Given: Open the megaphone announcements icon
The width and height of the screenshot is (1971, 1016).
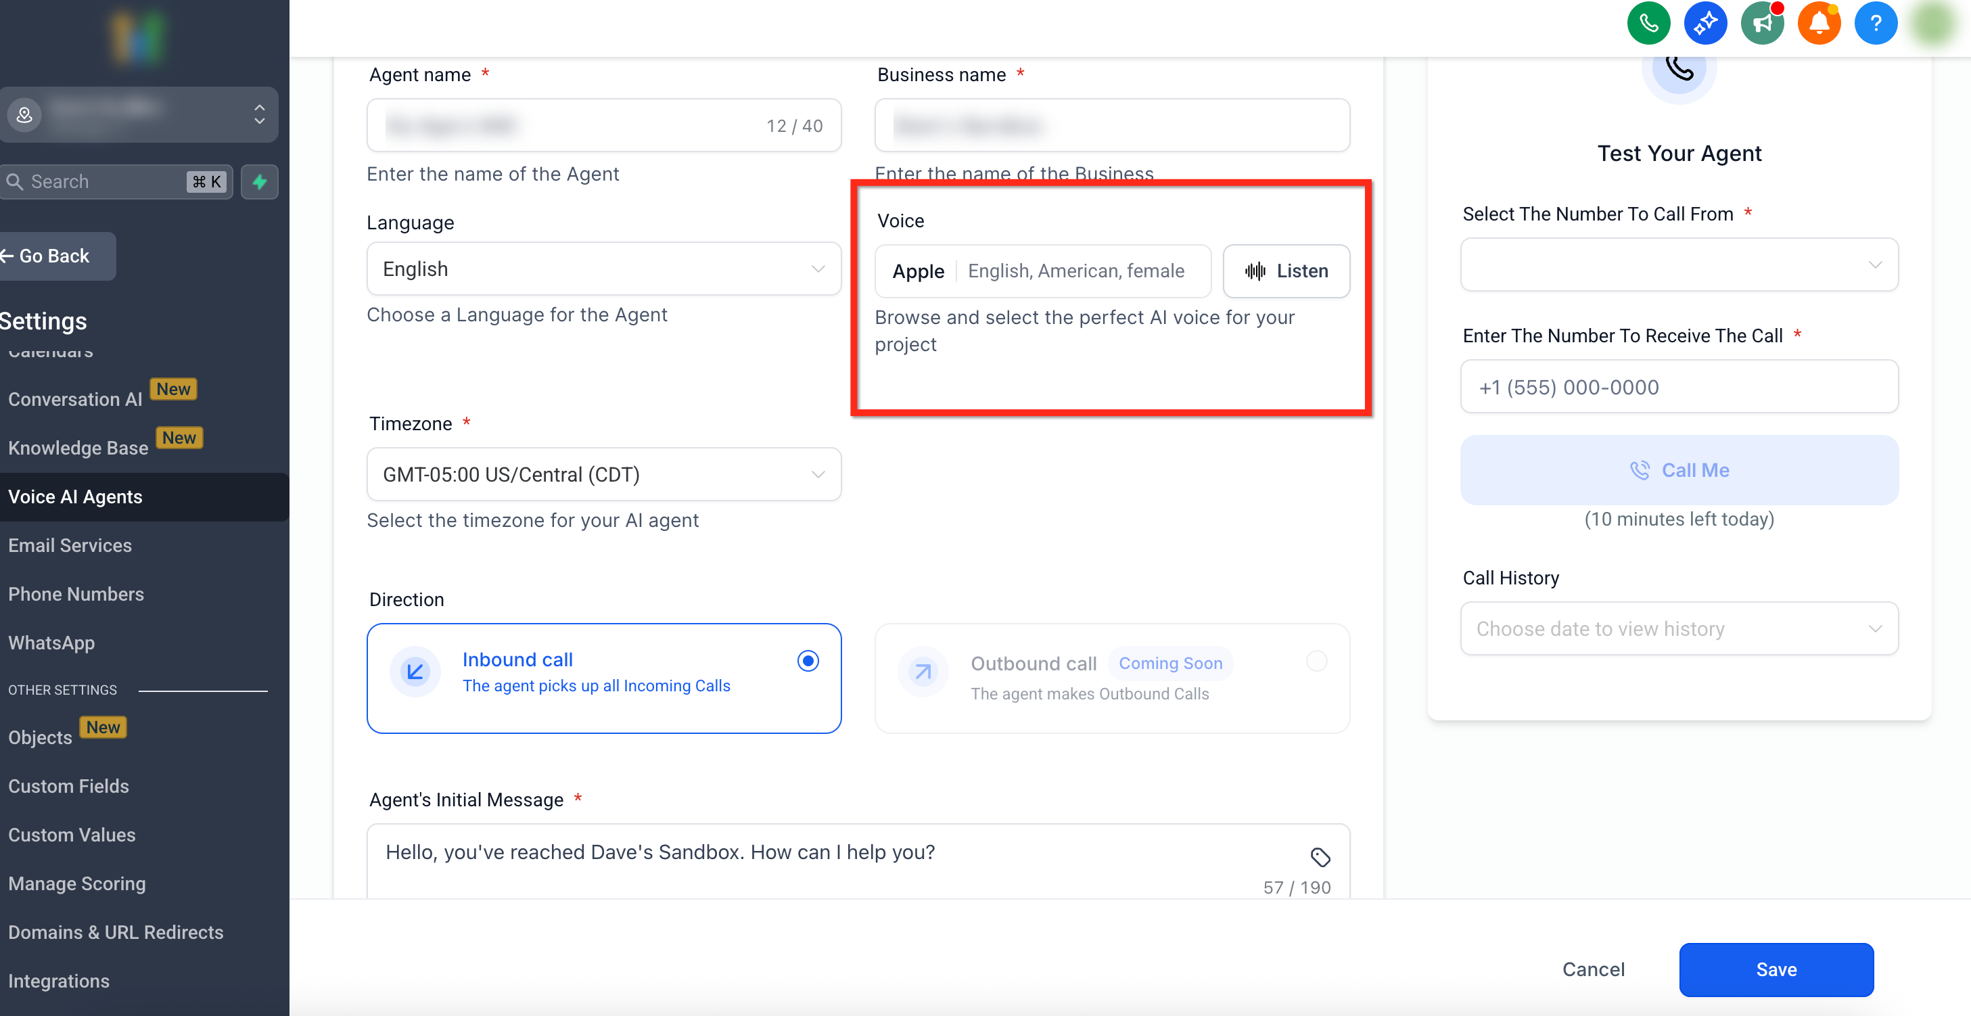Looking at the screenshot, I should pyautogui.click(x=1761, y=23).
